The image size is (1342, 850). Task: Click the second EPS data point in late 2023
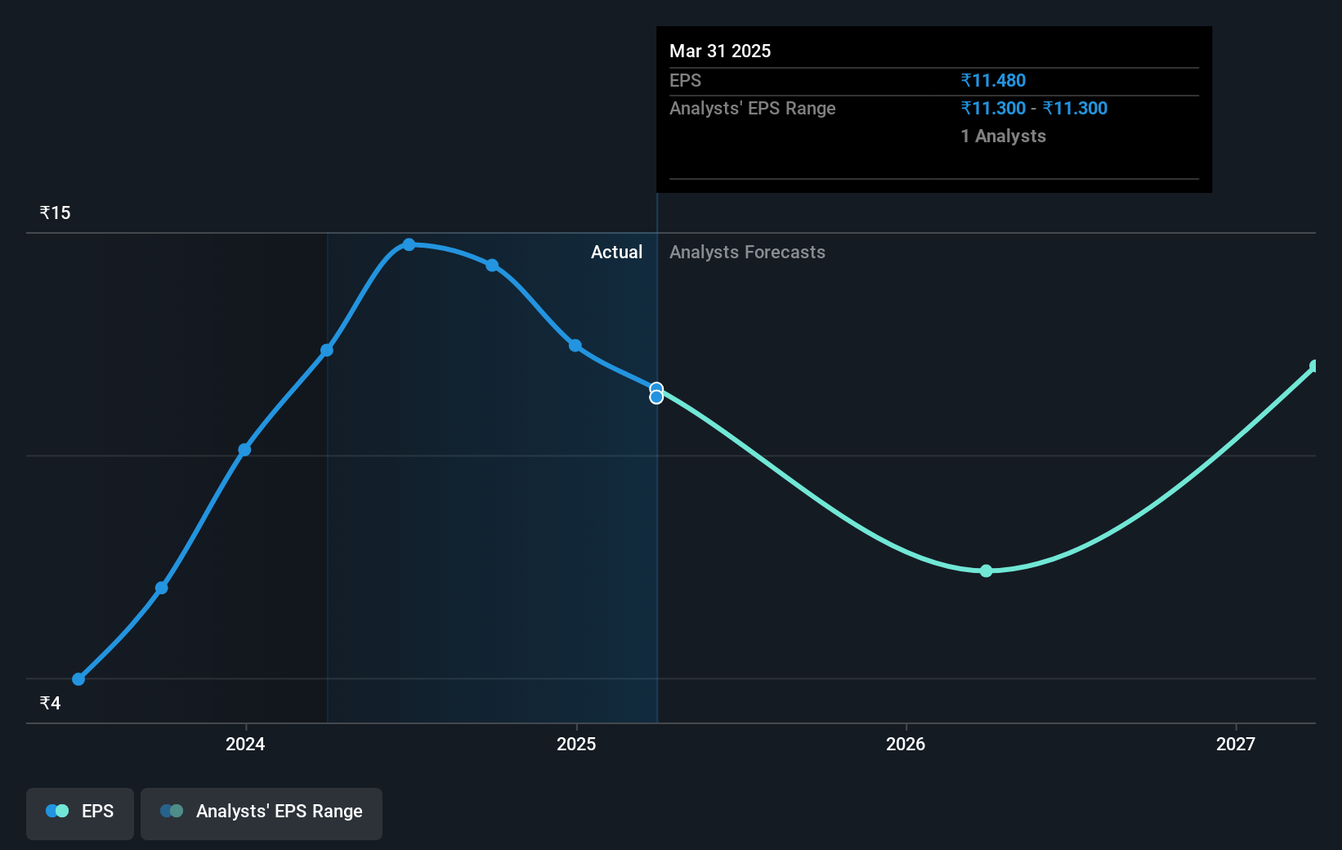pyautogui.click(x=162, y=588)
